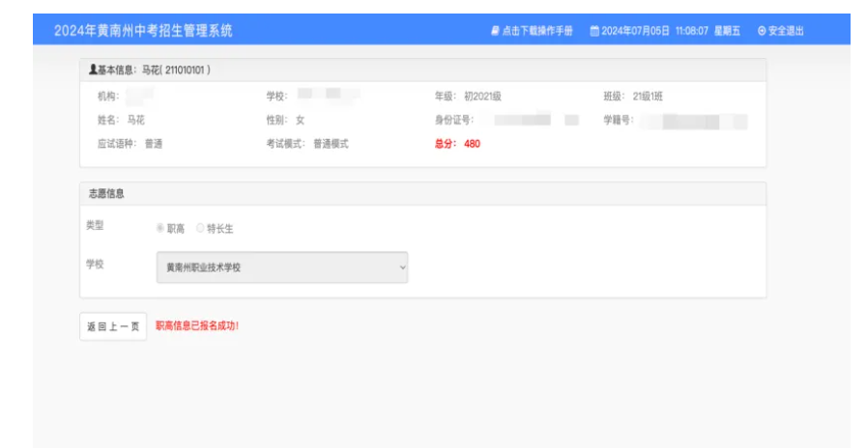Click the 职高信息已报名成功 message
Viewport: 867px width, 448px height.
tap(197, 326)
